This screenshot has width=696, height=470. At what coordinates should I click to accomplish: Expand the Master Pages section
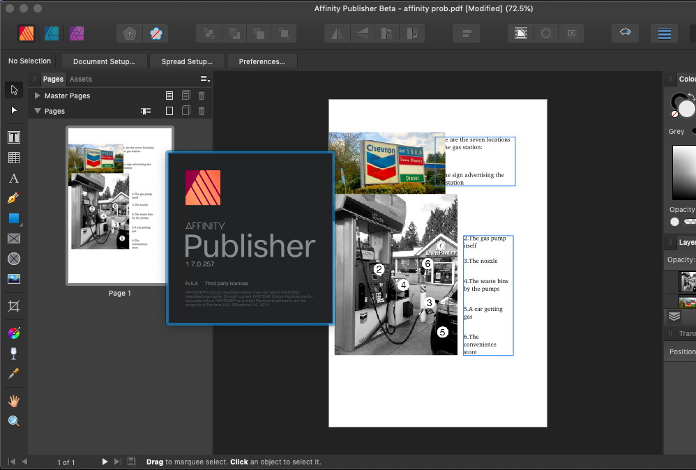coord(37,96)
